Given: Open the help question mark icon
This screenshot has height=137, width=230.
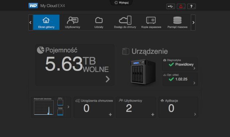Looking at the screenshot, I should coord(191,6).
